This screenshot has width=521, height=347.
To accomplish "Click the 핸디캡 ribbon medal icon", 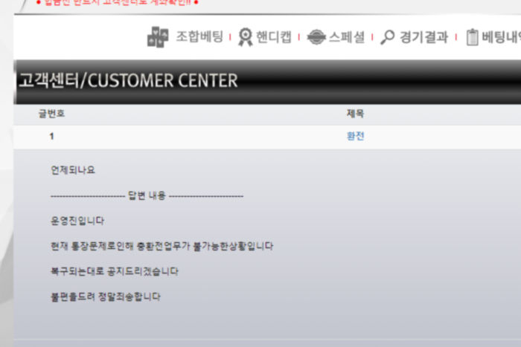I will coord(246,37).
